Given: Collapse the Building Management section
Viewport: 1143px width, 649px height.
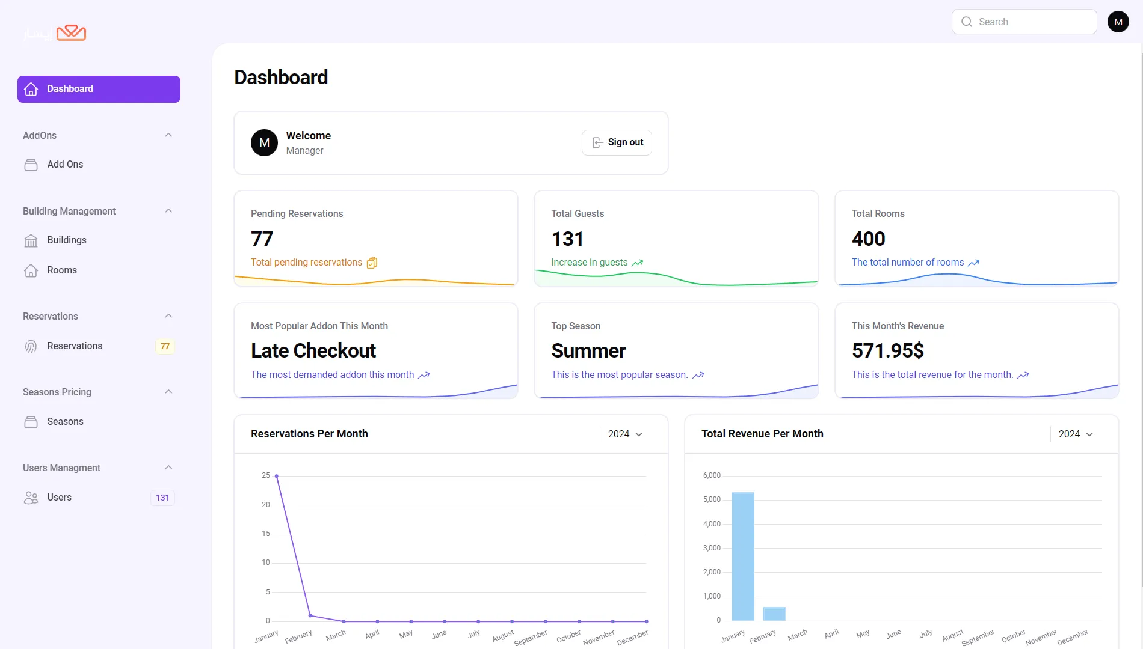Looking at the screenshot, I should click(x=168, y=211).
